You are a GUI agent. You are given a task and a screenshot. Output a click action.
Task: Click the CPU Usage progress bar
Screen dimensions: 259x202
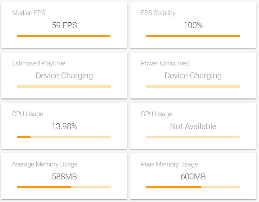click(x=64, y=137)
